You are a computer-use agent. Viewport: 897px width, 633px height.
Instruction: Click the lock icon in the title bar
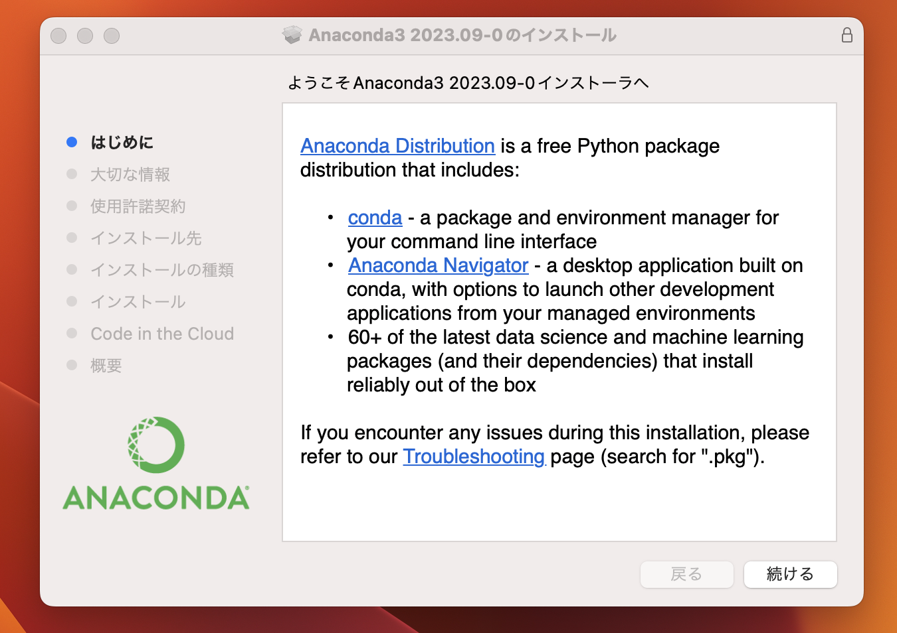point(847,35)
